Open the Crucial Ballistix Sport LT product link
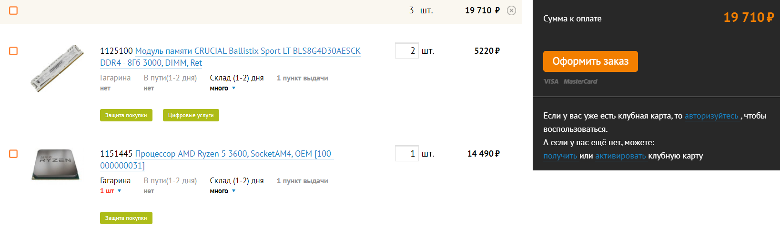This screenshot has width=780, height=228. [247, 51]
